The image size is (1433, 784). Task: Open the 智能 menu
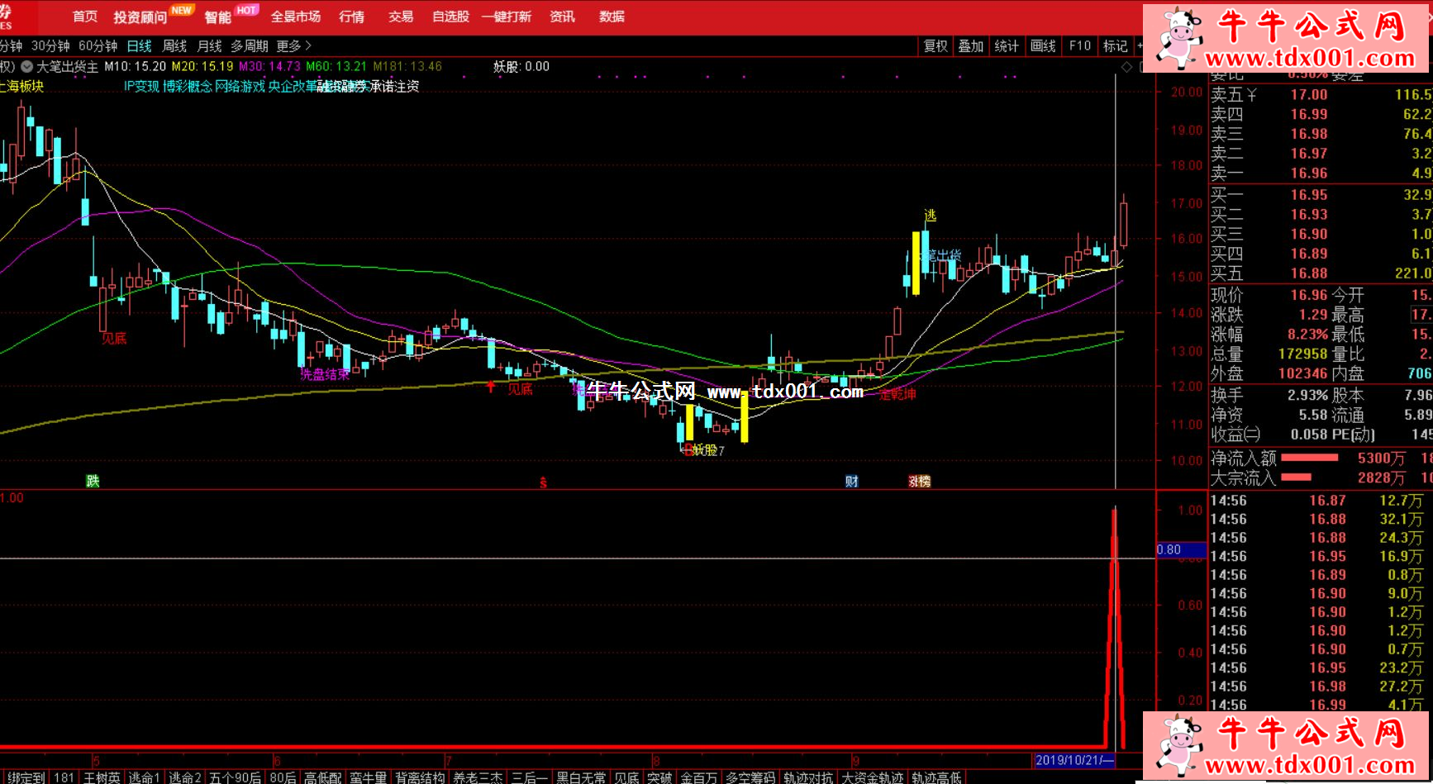click(217, 17)
